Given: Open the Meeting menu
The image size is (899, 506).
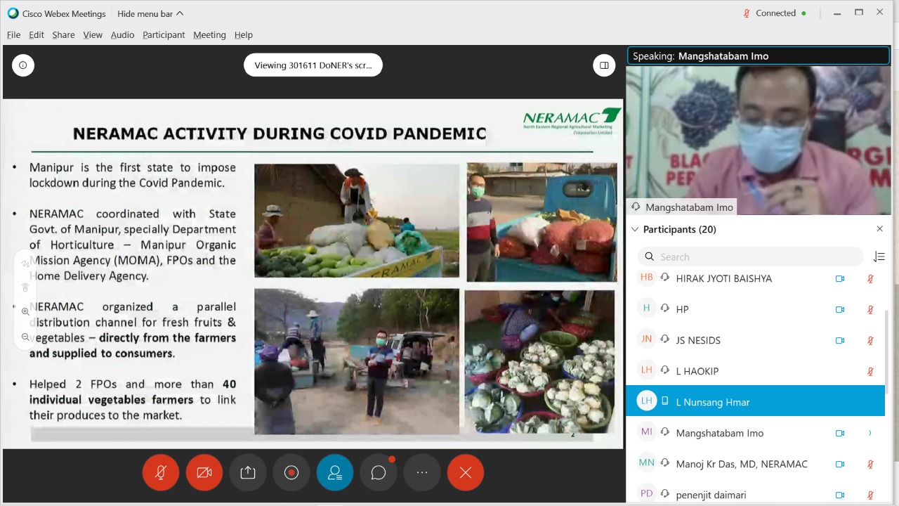Looking at the screenshot, I should 209,34.
